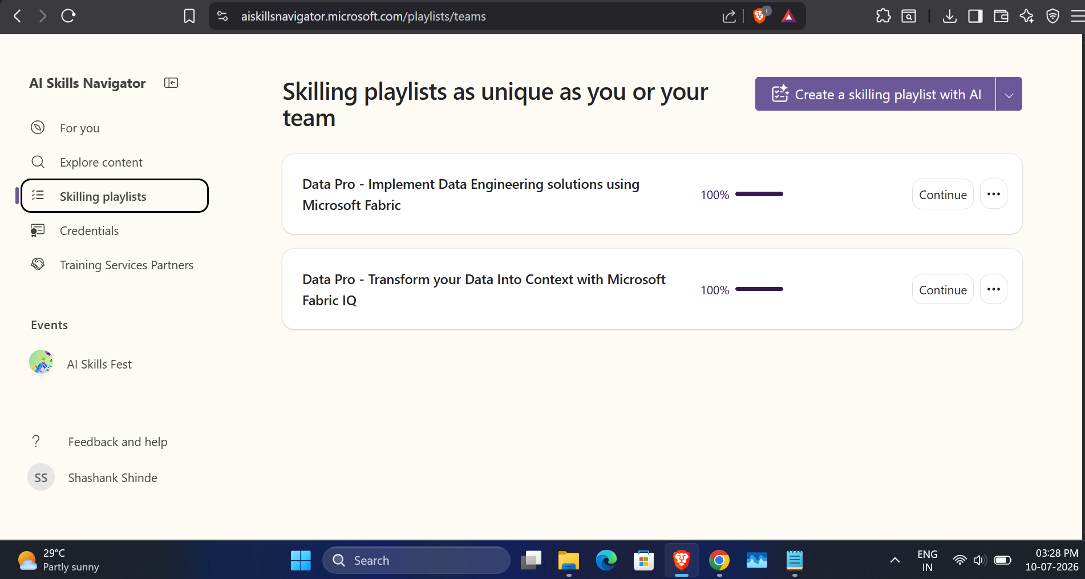Open the clock and calendar flyout
Image resolution: width=1085 pixels, height=579 pixels.
click(x=1051, y=560)
